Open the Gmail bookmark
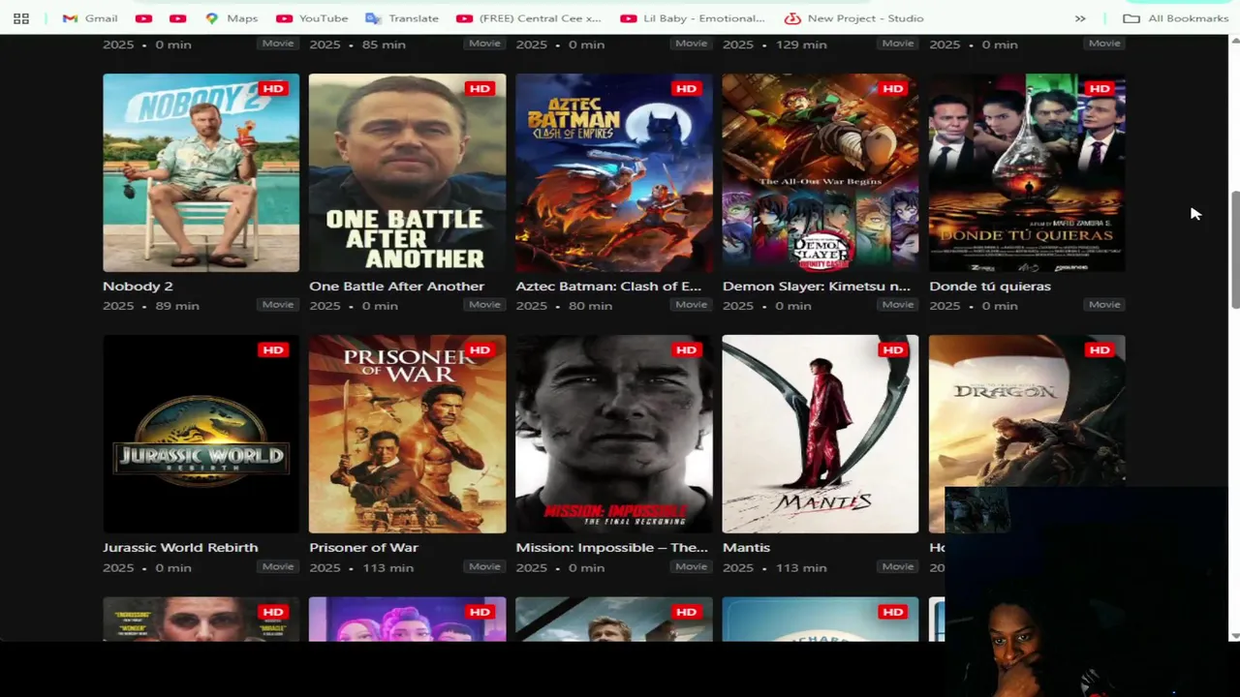 [x=90, y=18]
